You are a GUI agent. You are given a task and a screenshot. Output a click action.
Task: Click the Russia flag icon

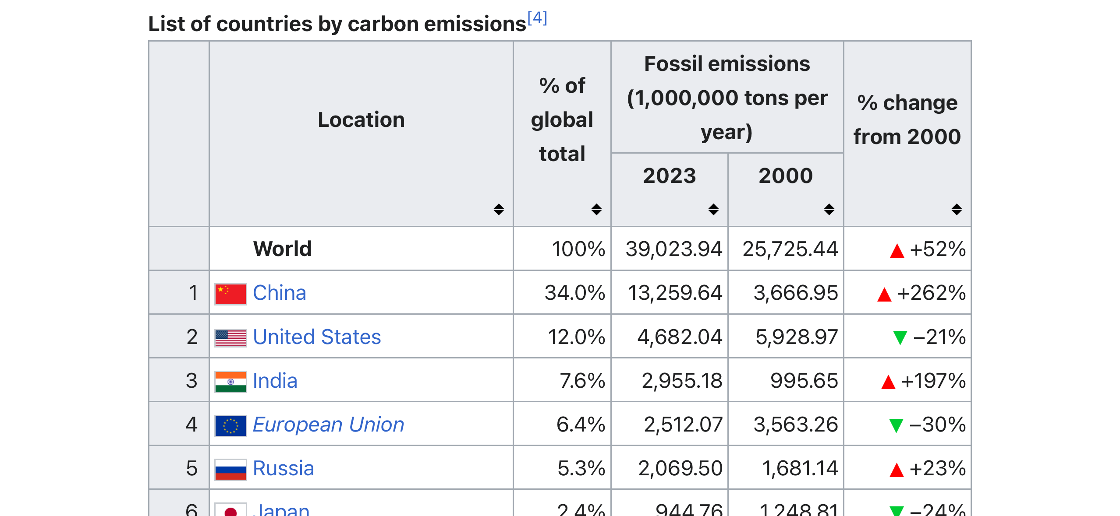[230, 469]
